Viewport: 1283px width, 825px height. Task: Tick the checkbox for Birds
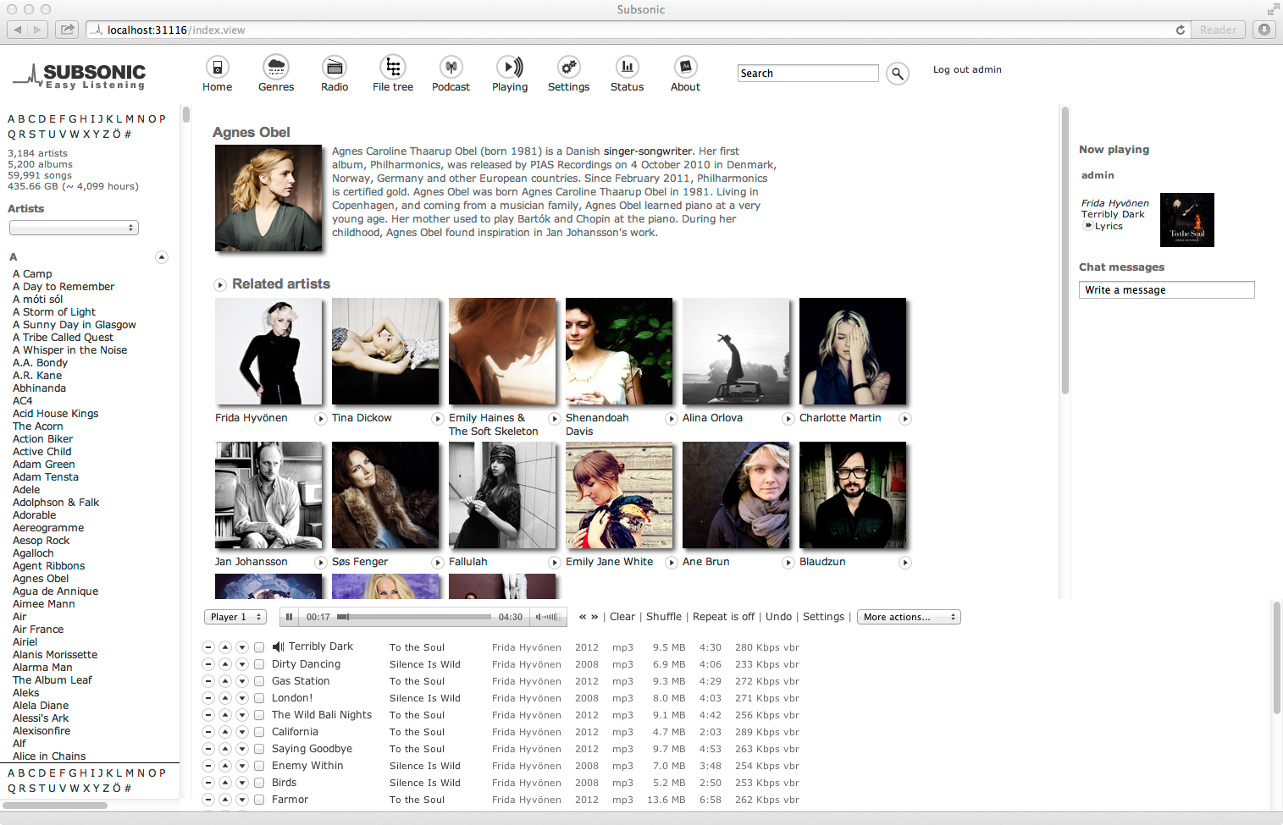click(259, 783)
